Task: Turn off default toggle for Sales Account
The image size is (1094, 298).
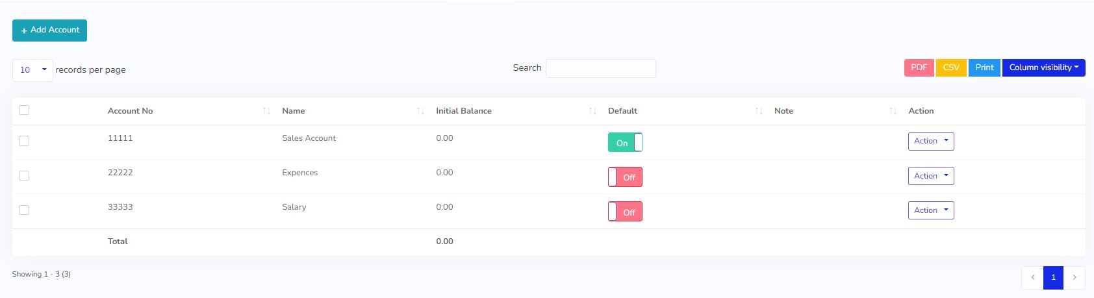Action: coord(625,142)
